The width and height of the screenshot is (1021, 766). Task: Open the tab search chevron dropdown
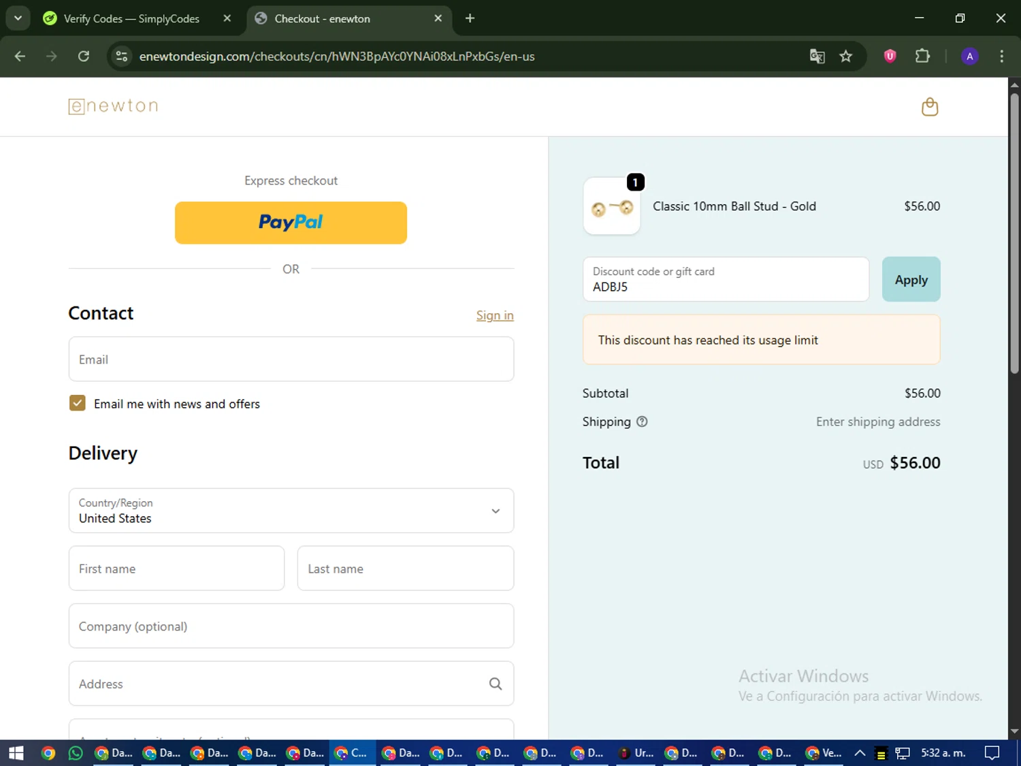18,18
